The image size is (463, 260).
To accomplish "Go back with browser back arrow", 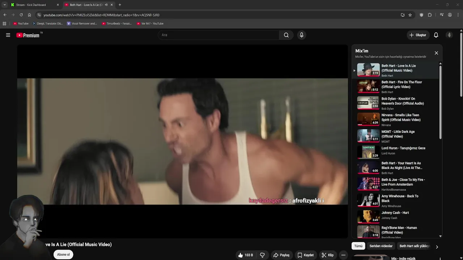I will point(5,15).
